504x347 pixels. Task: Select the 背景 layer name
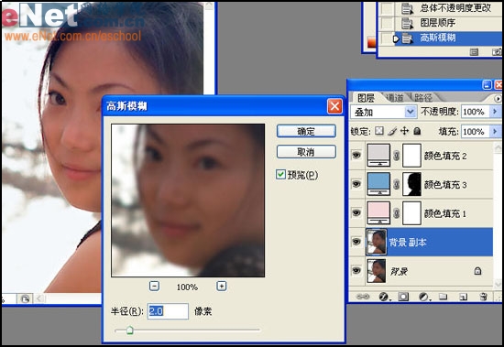[399, 272]
